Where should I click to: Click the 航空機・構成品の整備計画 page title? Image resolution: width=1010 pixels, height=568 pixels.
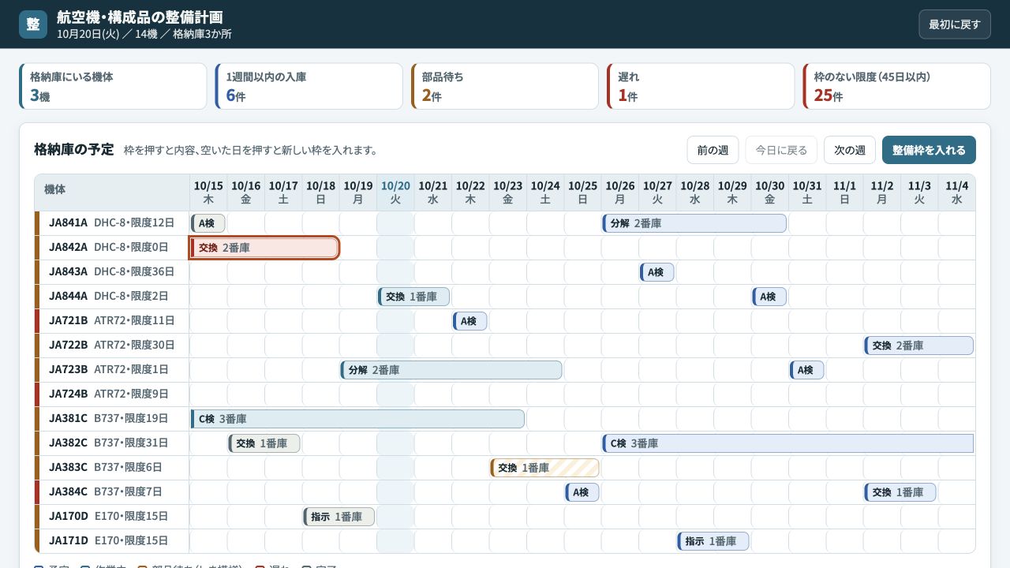140,17
